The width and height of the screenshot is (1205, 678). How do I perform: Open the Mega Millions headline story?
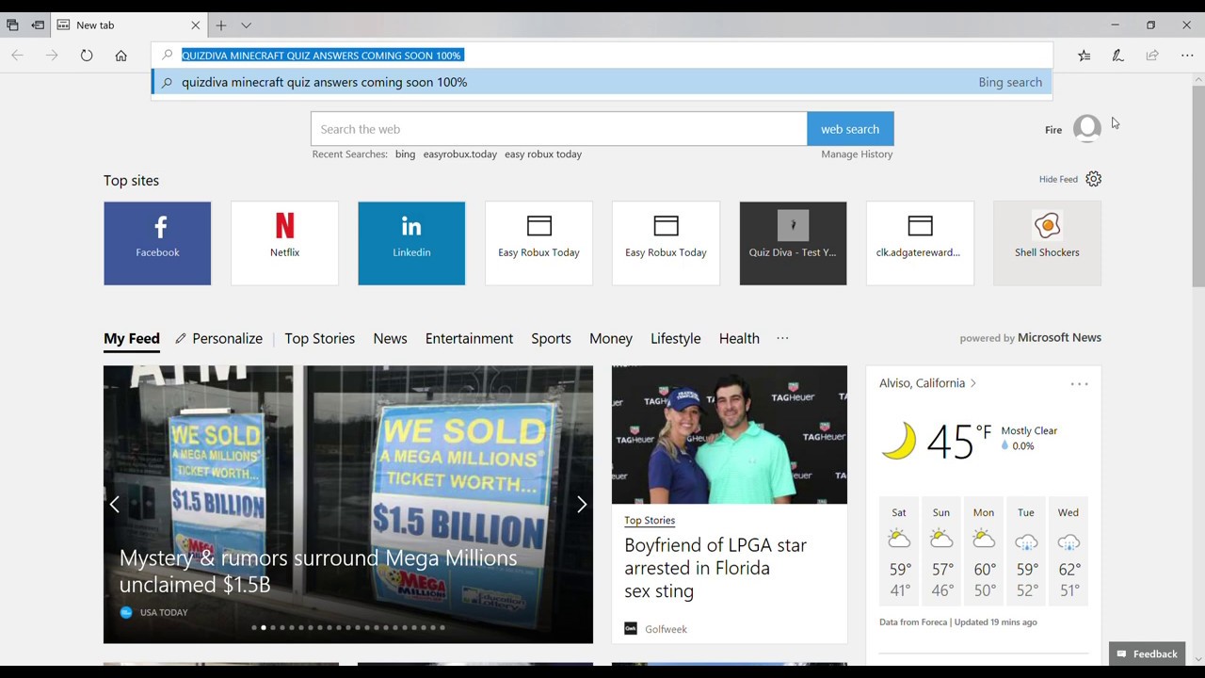(318, 572)
